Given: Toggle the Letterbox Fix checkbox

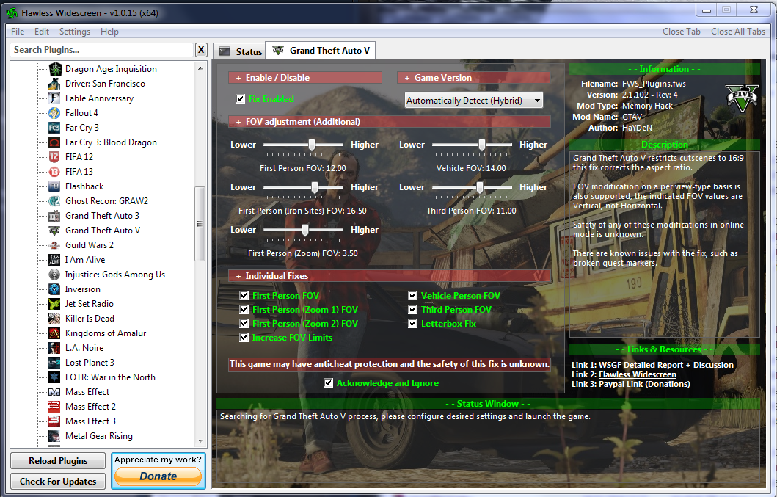Looking at the screenshot, I should pyautogui.click(x=413, y=324).
